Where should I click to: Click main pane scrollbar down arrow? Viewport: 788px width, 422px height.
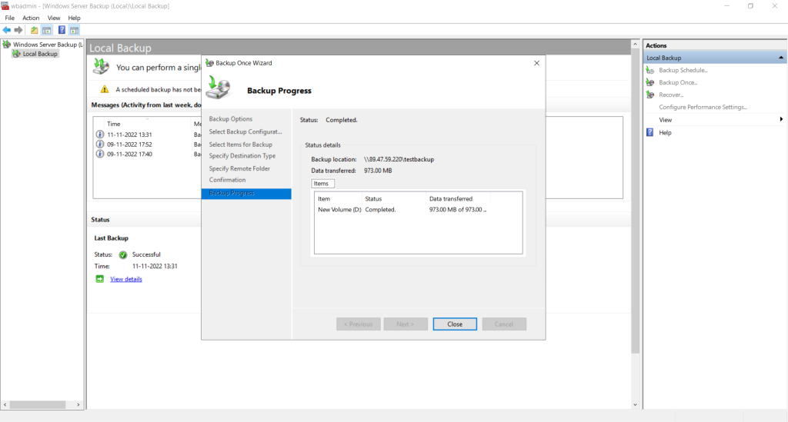pyautogui.click(x=635, y=404)
